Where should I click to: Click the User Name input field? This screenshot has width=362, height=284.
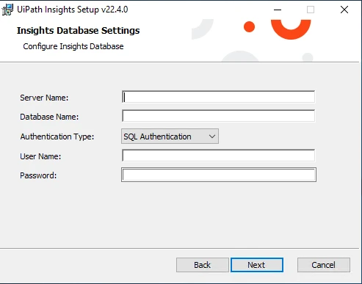(x=218, y=156)
